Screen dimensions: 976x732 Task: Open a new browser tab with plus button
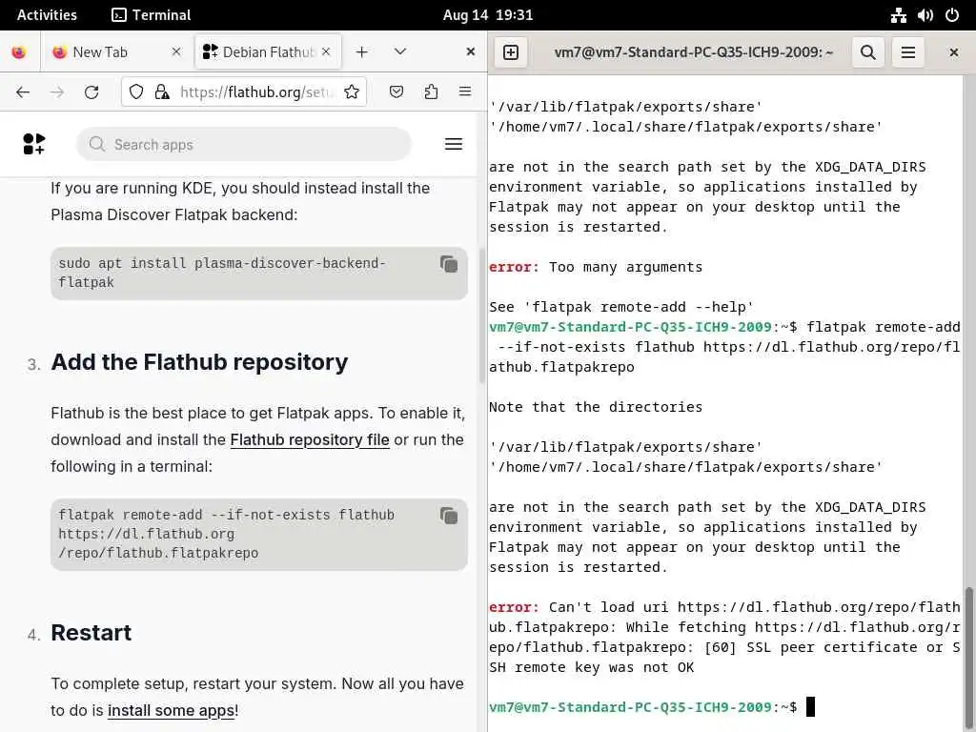coord(361,52)
